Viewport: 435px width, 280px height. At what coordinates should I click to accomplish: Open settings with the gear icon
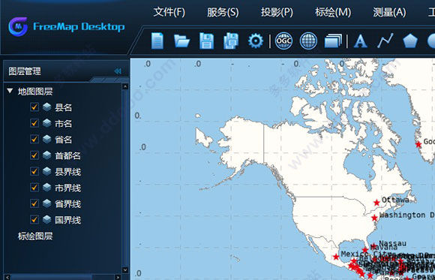pyautogui.click(x=256, y=41)
